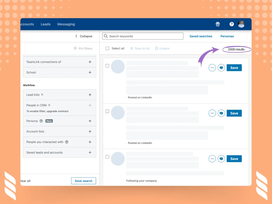
Task: Open your profile picture menu
Action: (x=241, y=24)
